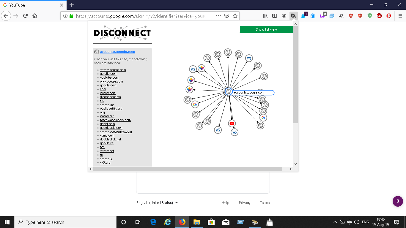Toggle the Firefox sidebars icon

click(275, 16)
